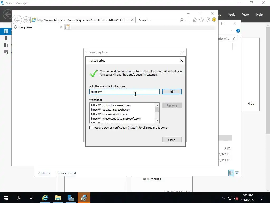Open a new tab in Internet Explorer
Image resolution: width=270 pixels, height=203 pixels.
coord(67,27)
